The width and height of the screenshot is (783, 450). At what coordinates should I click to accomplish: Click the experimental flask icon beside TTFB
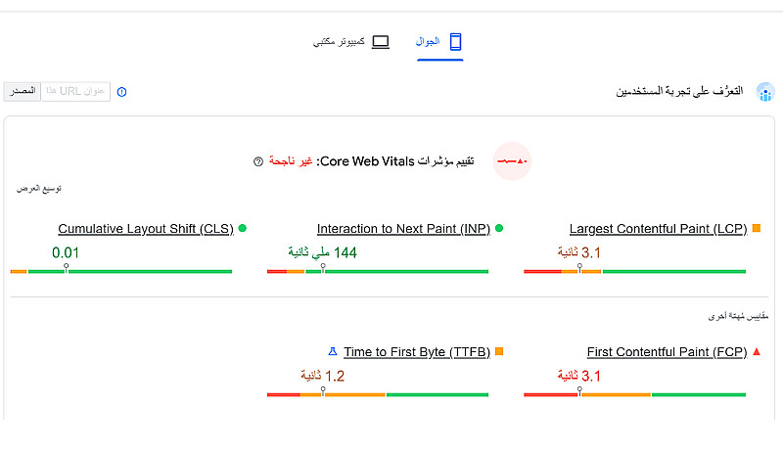(332, 351)
